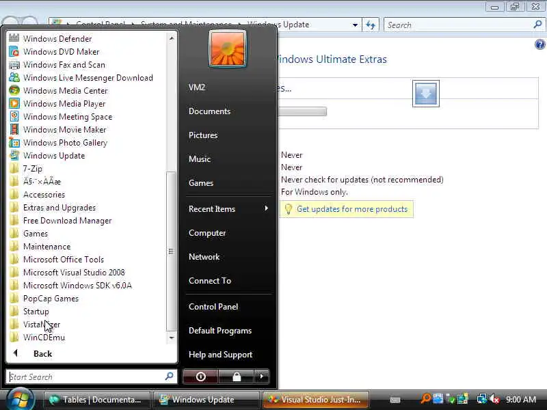Click the network tray icon
Image resolution: width=547 pixels, height=410 pixels.
(482, 398)
